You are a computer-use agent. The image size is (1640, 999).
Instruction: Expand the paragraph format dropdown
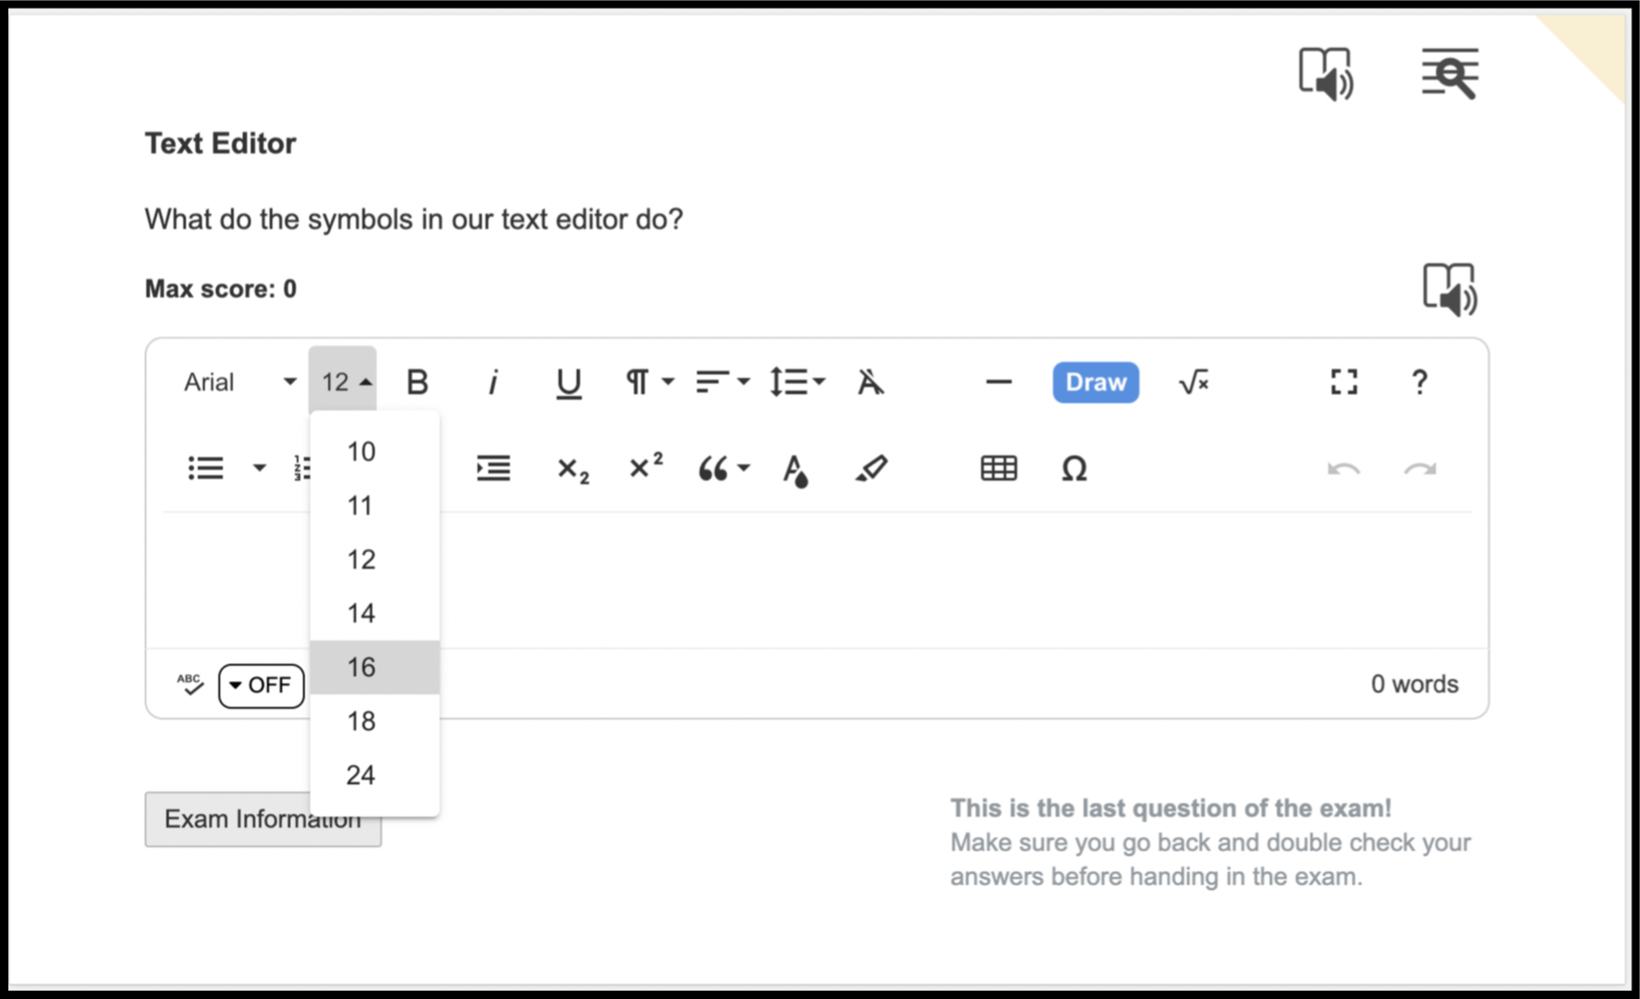click(x=649, y=382)
